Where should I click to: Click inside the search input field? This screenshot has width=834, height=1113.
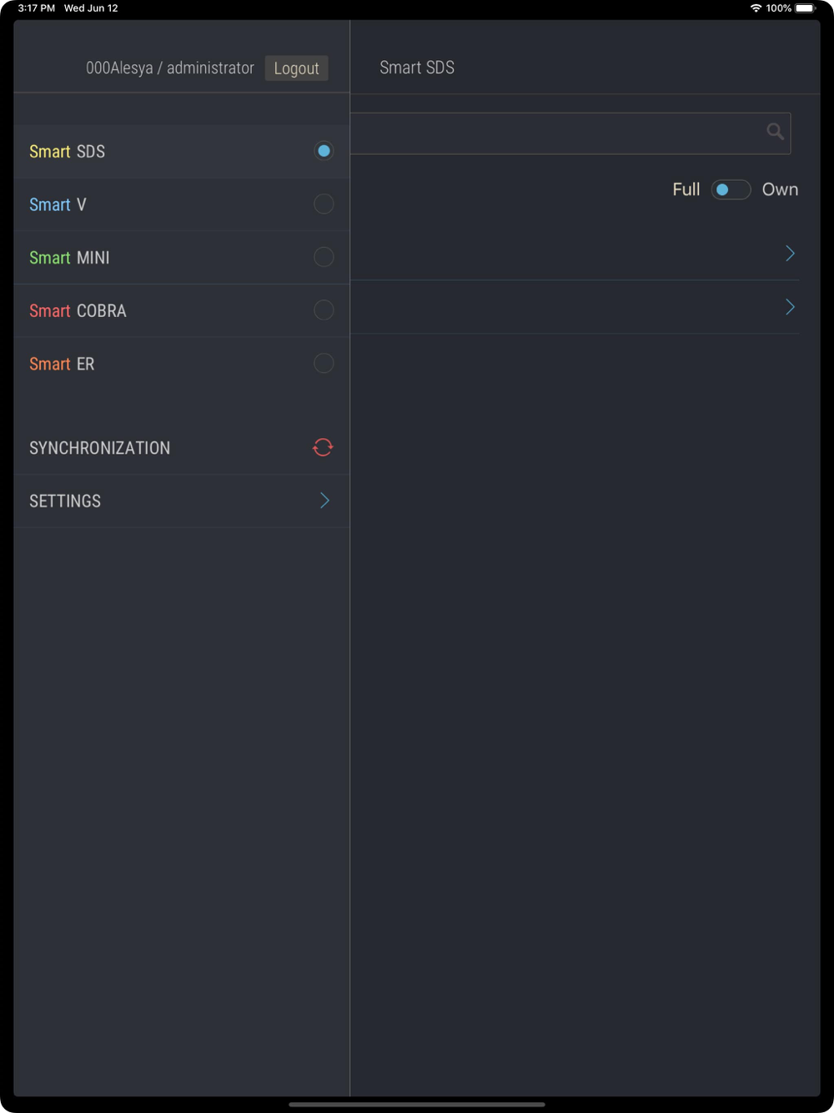570,133
